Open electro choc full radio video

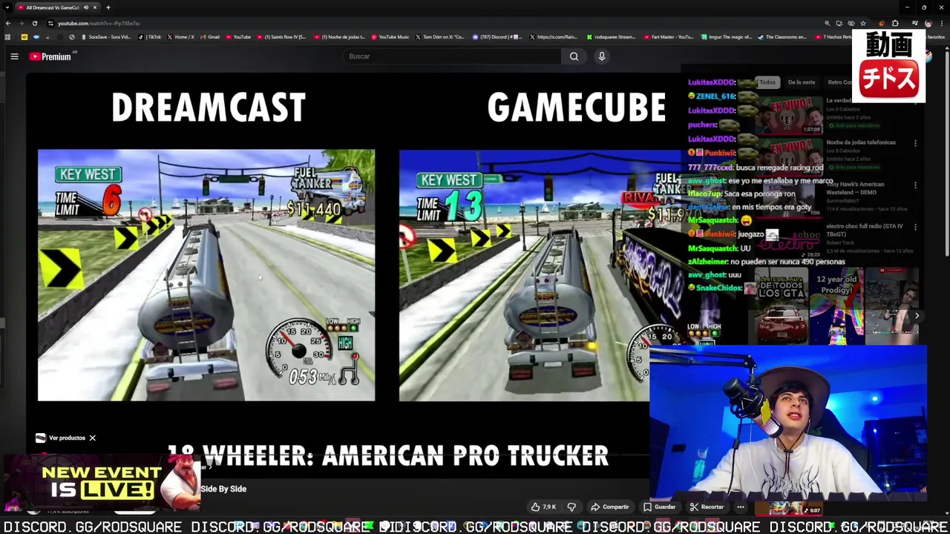(865, 230)
